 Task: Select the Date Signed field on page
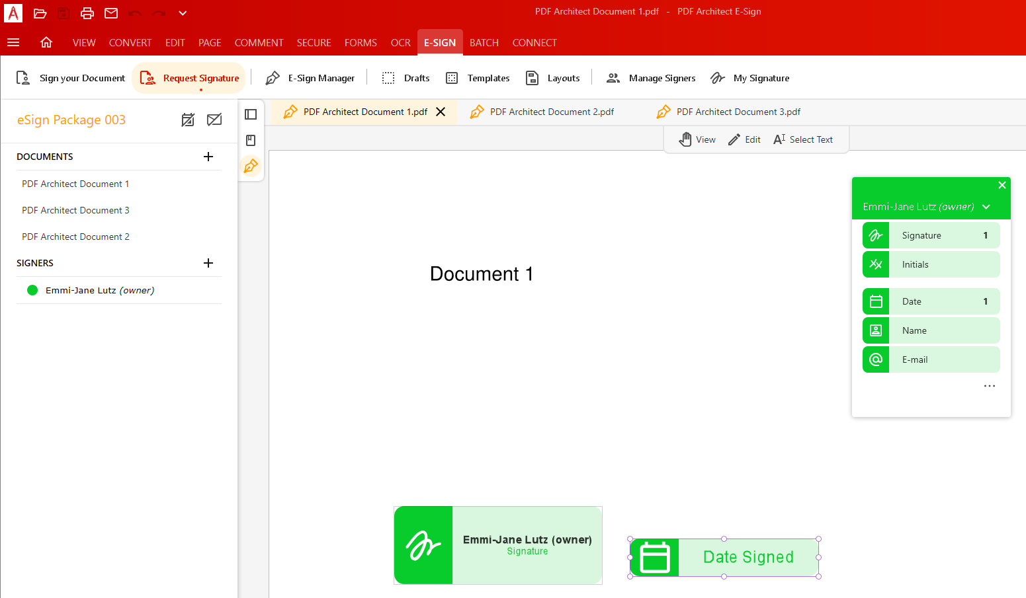724,558
